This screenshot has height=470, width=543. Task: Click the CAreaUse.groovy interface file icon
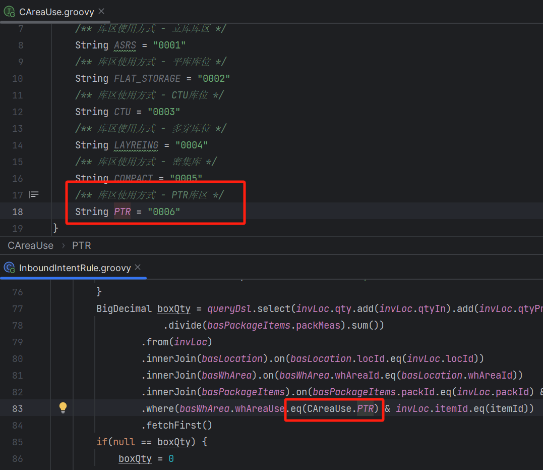10,12
